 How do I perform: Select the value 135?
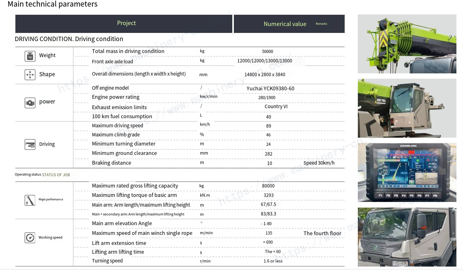point(269,233)
